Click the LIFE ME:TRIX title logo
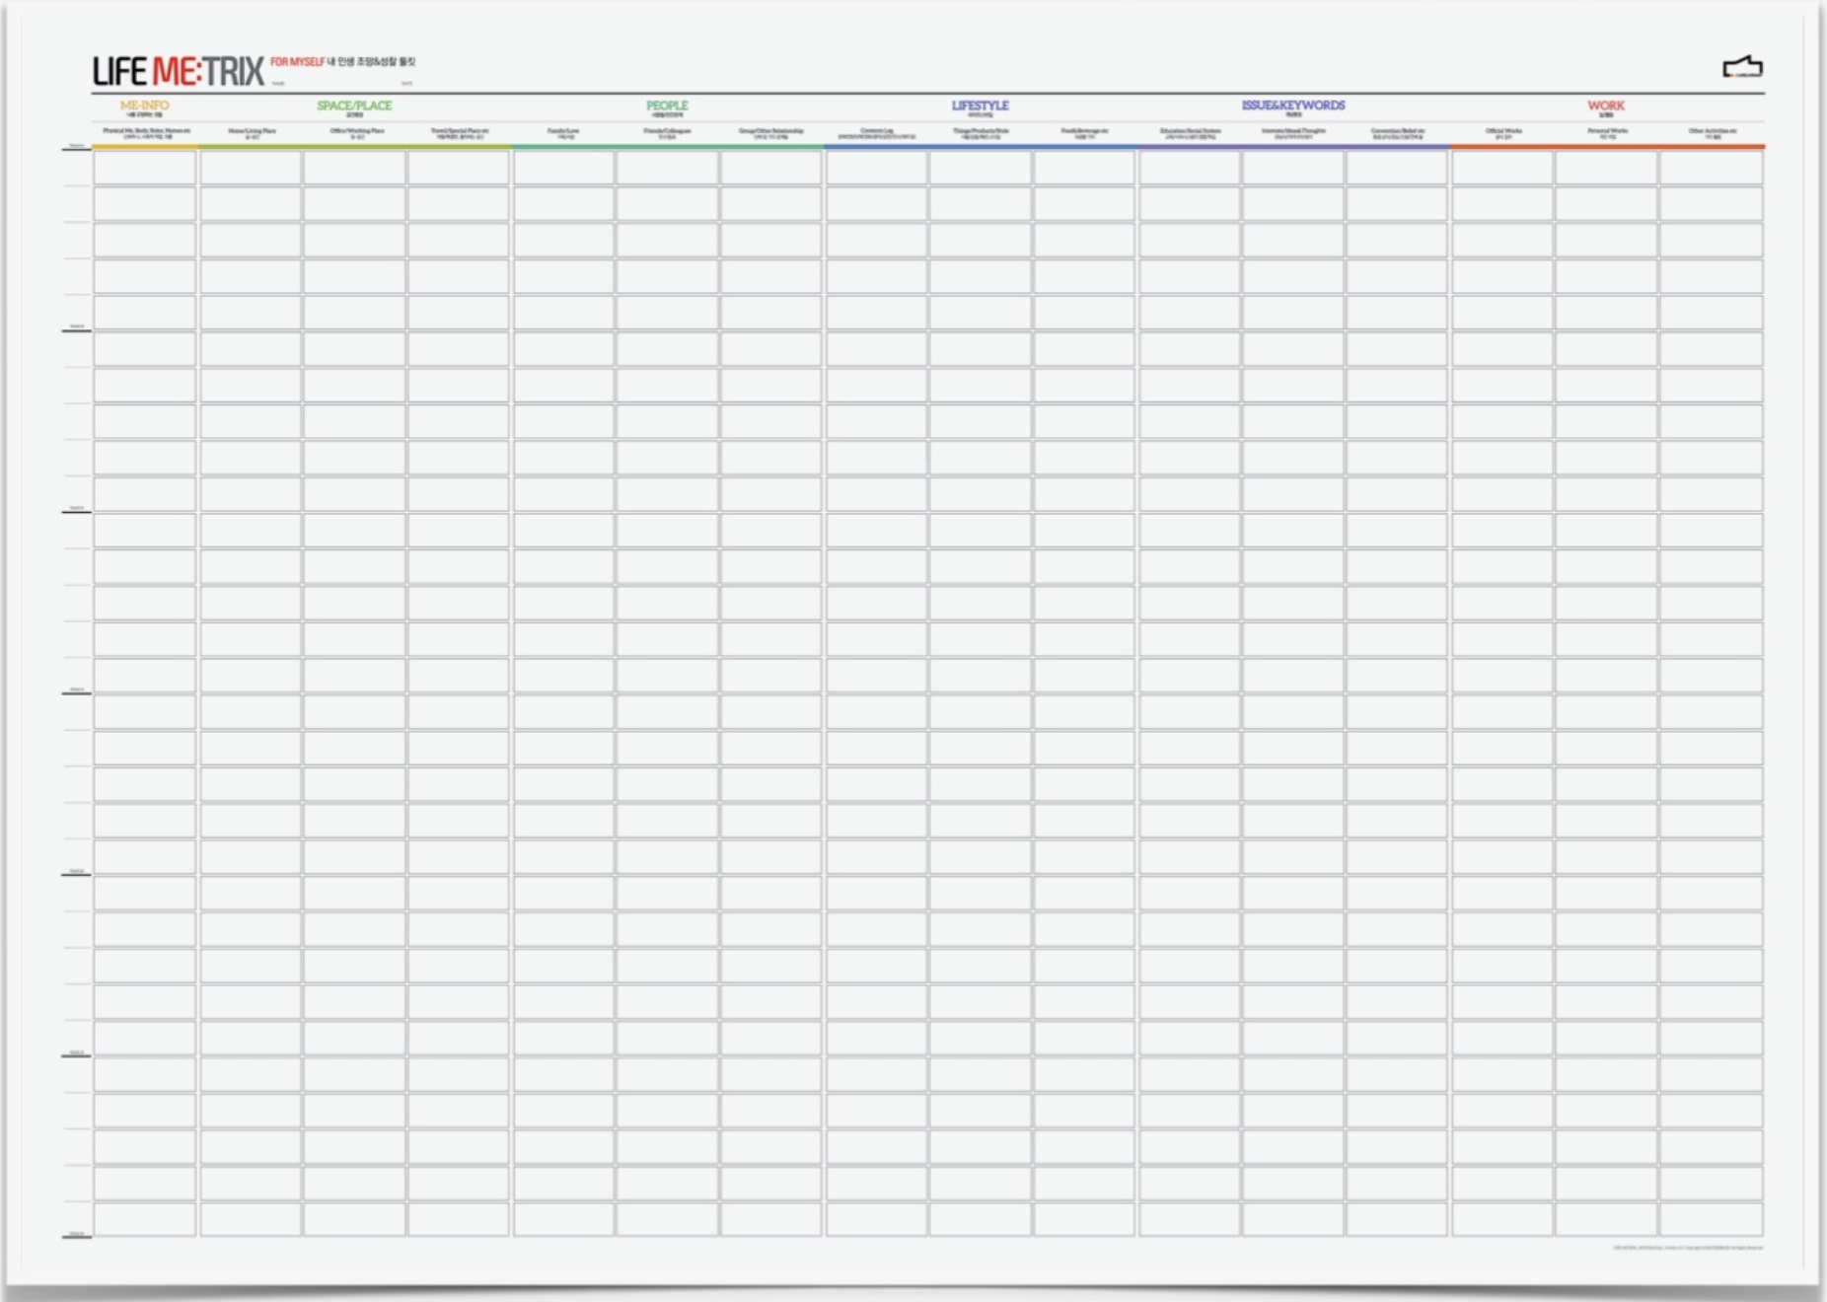1827x1302 pixels. click(x=178, y=71)
